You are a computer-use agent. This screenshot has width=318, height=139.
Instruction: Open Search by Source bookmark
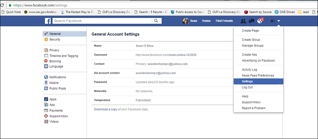[258, 12]
